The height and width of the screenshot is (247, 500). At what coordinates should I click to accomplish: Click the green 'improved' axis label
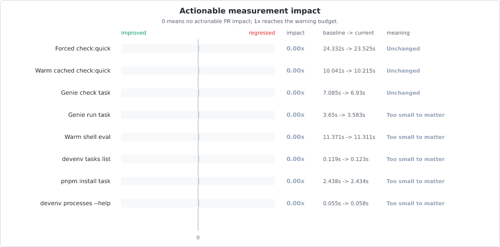(x=134, y=33)
